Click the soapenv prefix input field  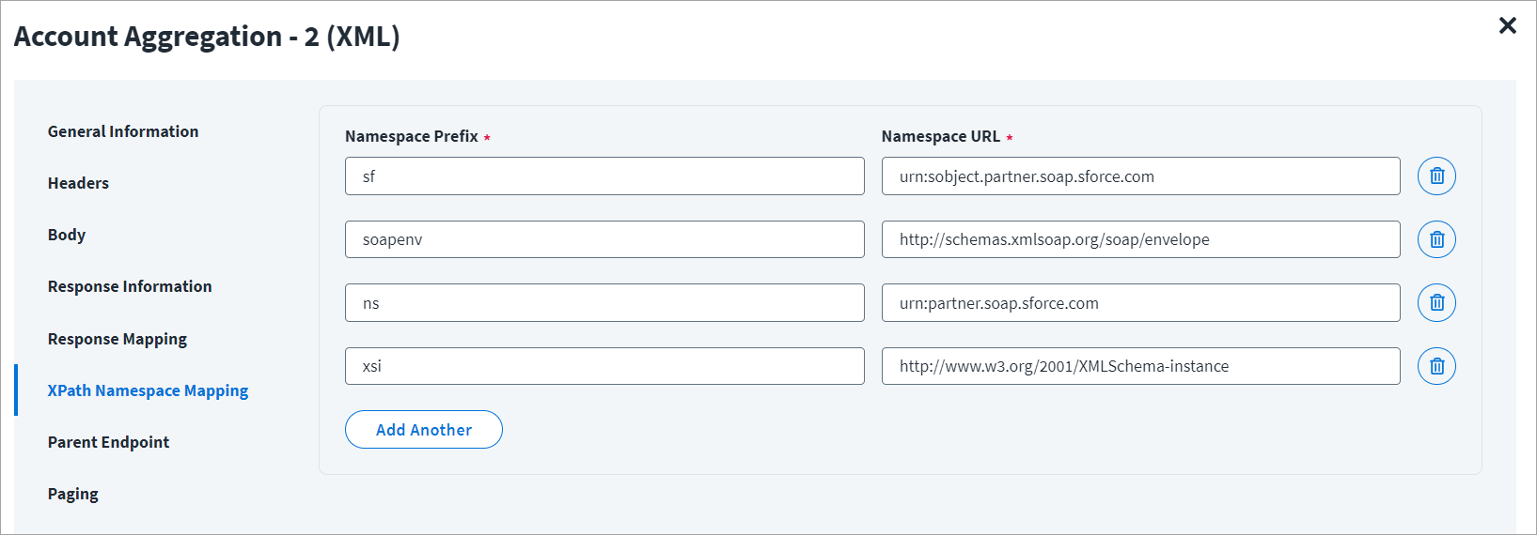click(604, 239)
